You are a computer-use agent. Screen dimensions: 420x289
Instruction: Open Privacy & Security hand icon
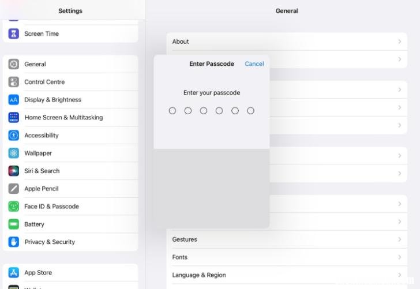pos(14,242)
